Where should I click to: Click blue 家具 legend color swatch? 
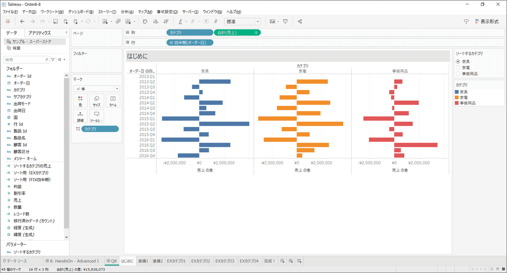pos(457,91)
